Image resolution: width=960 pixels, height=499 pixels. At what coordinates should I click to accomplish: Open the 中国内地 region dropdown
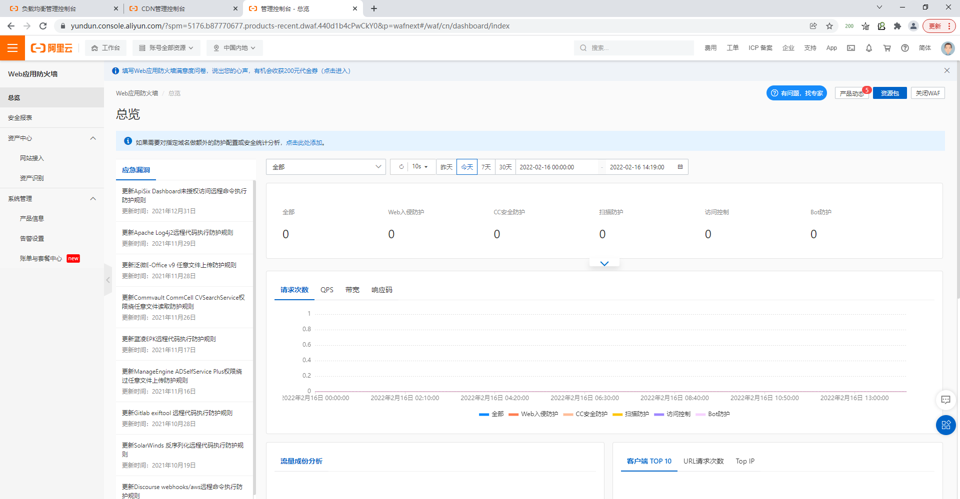click(234, 48)
